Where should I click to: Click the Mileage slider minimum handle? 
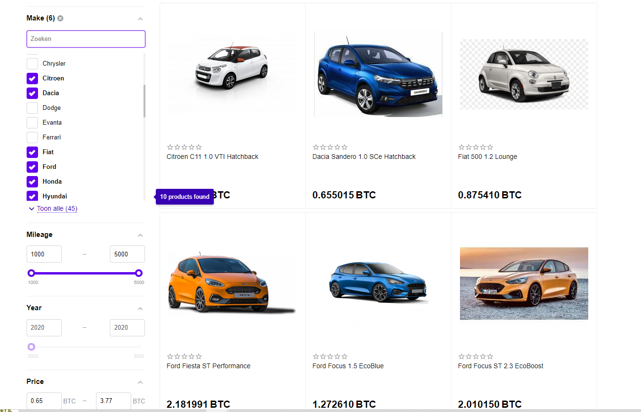coord(31,273)
